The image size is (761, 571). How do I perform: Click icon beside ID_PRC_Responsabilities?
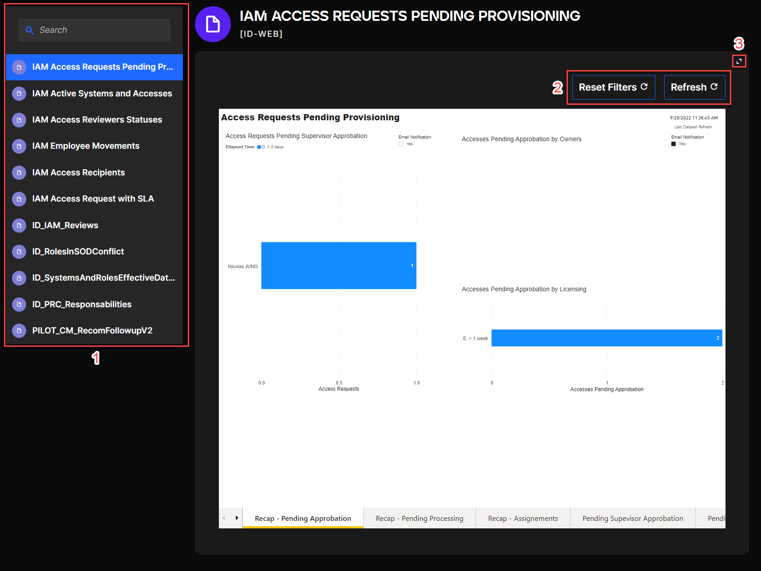pyautogui.click(x=19, y=305)
